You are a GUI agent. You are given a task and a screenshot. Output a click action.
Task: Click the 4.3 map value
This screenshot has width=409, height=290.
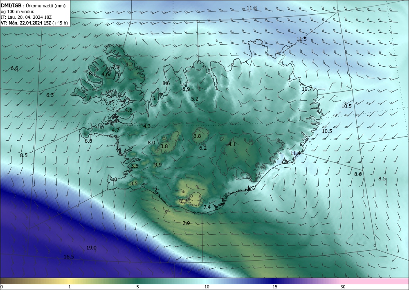147,126
